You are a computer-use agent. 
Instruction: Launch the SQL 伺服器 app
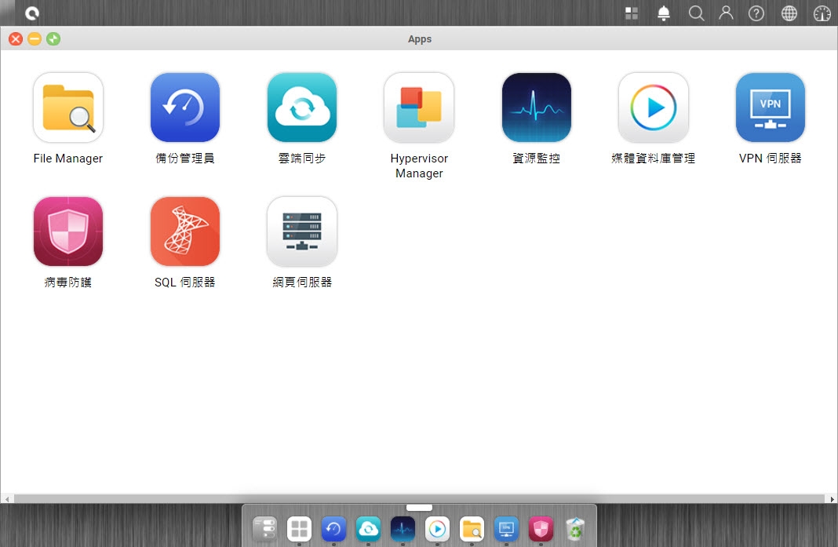pyautogui.click(x=185, y=232)
